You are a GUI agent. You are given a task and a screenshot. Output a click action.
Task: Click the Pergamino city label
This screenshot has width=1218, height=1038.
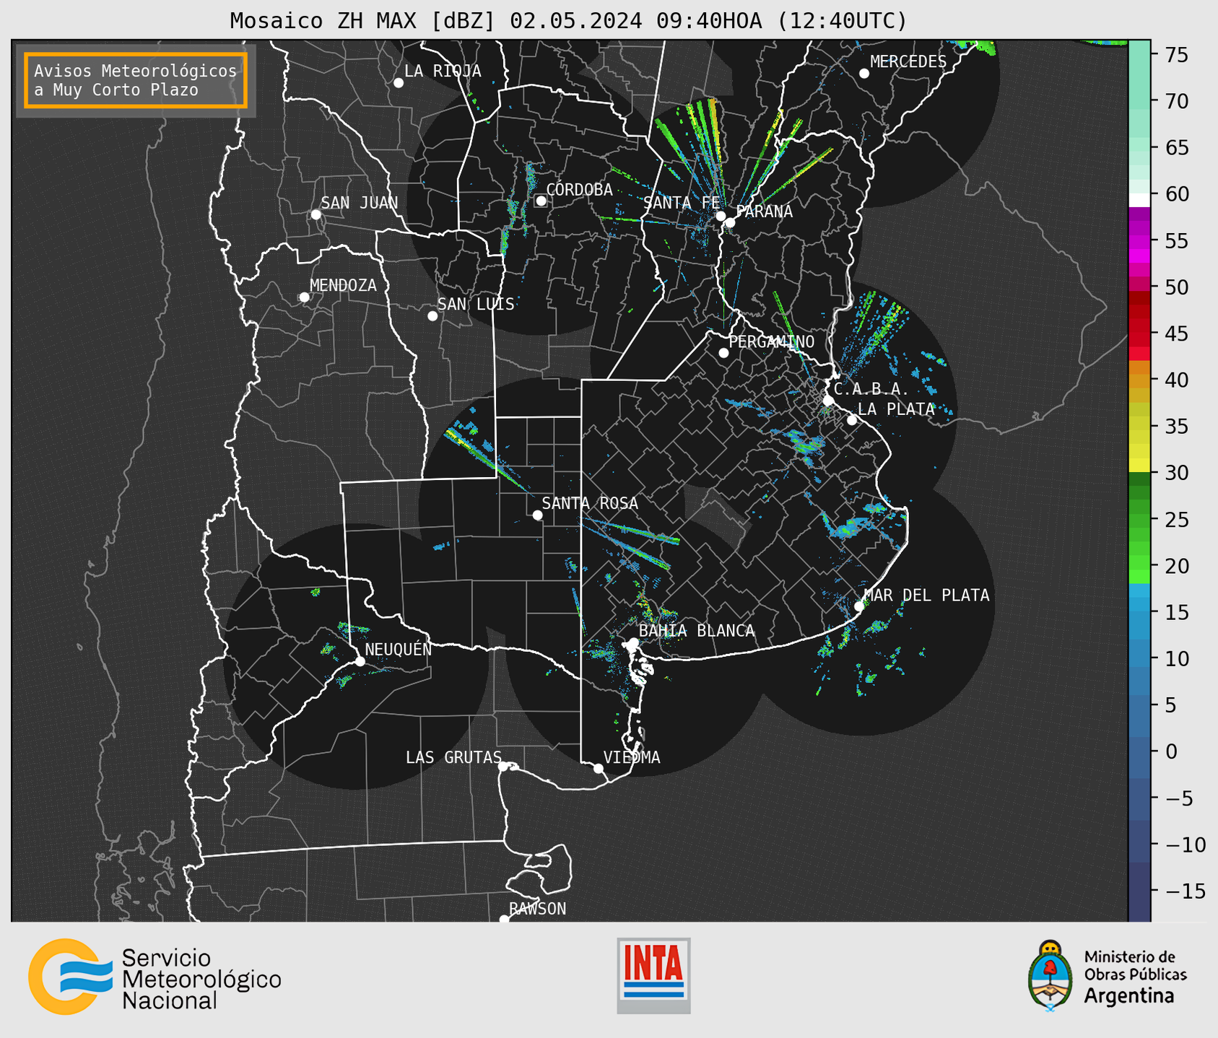point(771,341)
